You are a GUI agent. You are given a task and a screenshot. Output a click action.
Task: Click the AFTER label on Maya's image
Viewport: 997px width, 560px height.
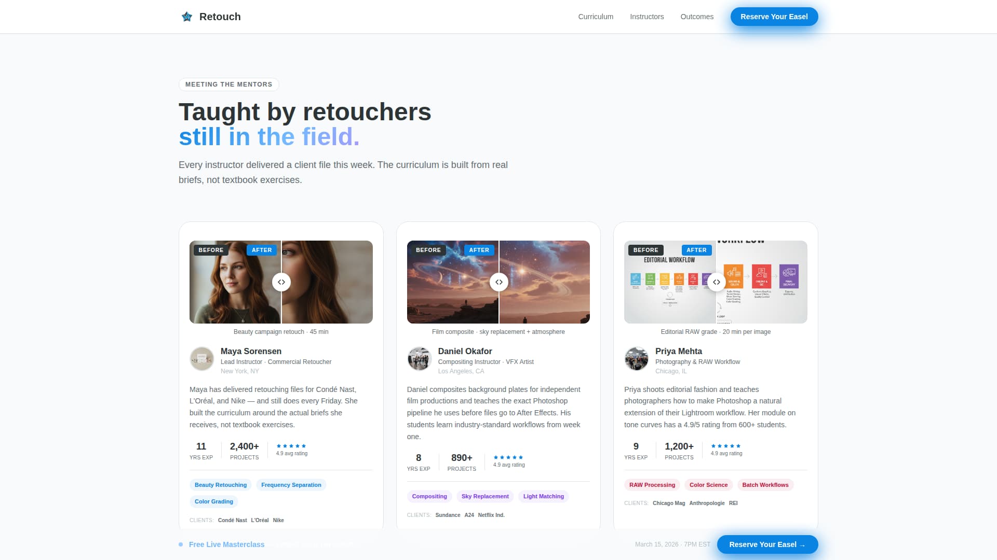[x=262, y=250]
